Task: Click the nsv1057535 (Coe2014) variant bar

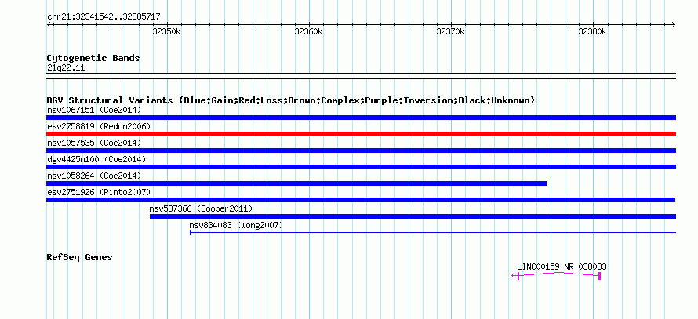Action: pos(361,150)
